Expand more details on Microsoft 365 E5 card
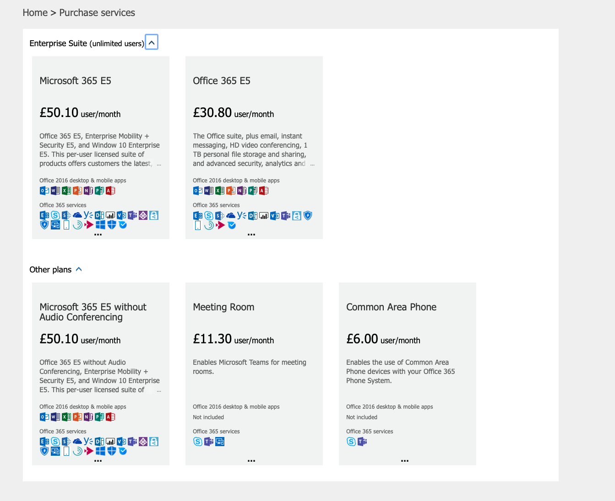This screenshot has height=501, width=615. coord(98,234)
